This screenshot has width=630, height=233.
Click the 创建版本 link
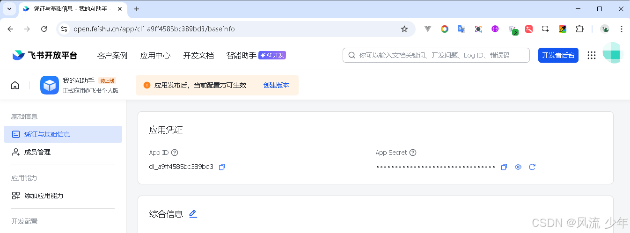276,85
